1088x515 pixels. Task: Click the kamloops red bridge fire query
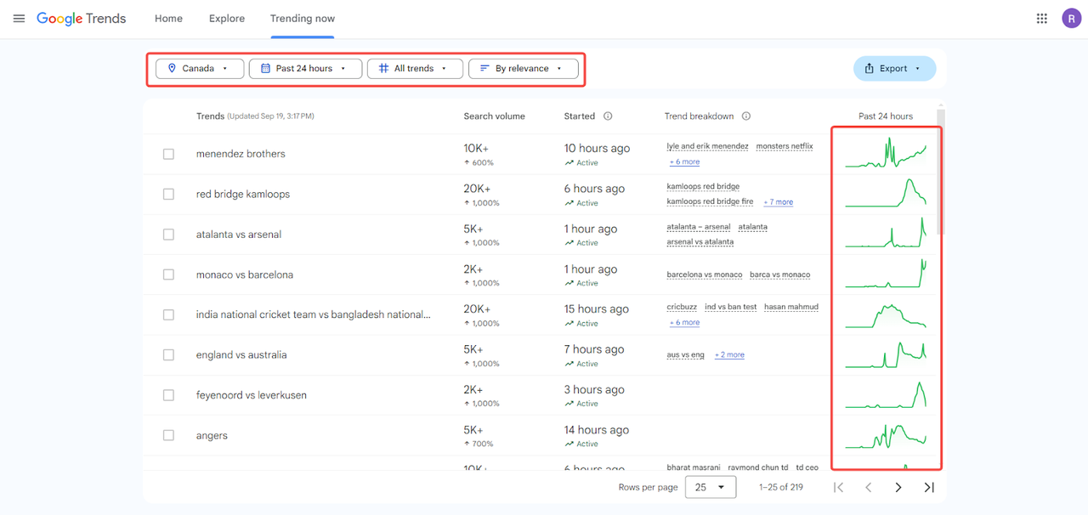710,202
